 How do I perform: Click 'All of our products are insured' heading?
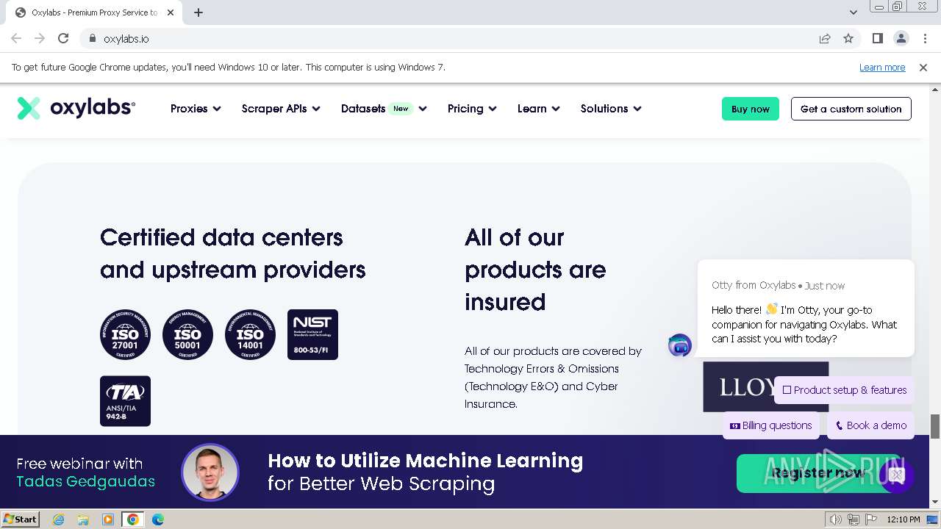pyautogui.click(x=535, y=270)
